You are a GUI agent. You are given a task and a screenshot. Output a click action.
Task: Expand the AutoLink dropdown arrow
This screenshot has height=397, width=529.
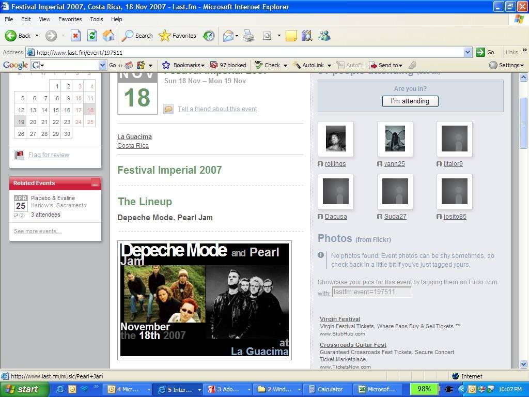pyautogui.click(x=329, y=66)
